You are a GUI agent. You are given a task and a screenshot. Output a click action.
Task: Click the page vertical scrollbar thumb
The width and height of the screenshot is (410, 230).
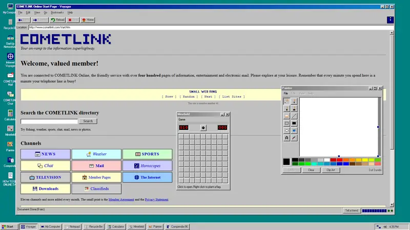[392, 93]
